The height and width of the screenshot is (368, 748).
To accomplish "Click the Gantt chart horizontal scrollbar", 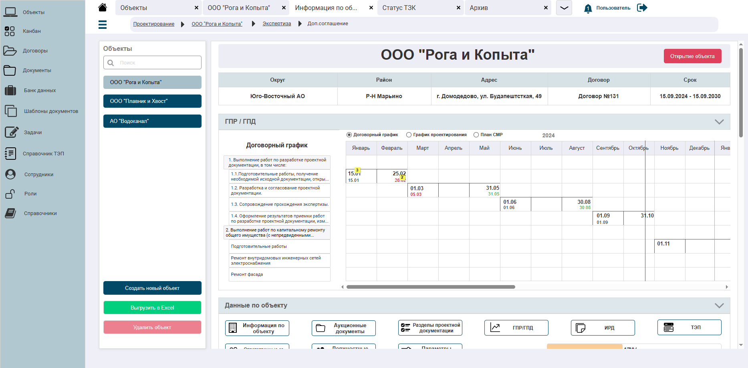I will point(431,287).
